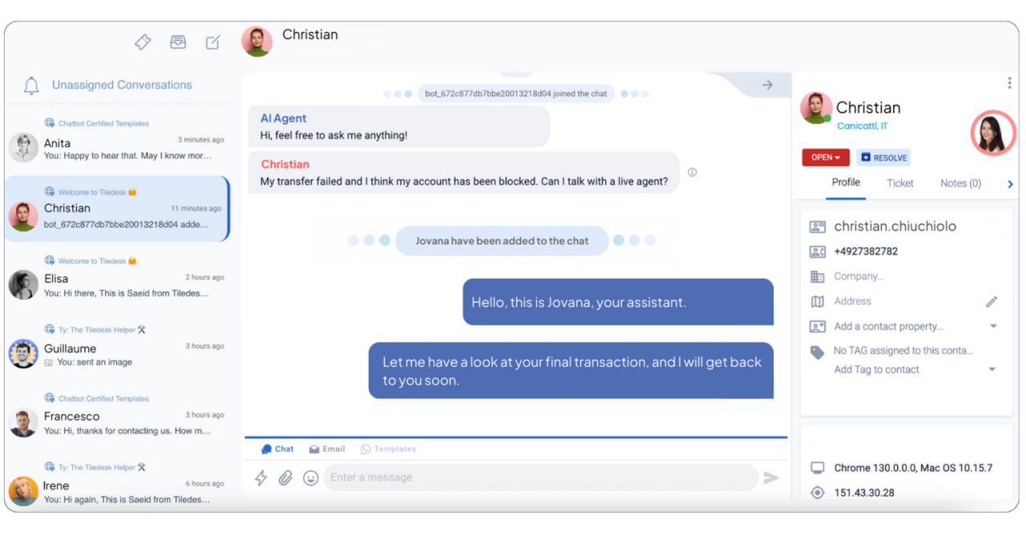The image size is (1026, 535).
Task: Open Christian's conversation in the list
Action: click(116, 209)
